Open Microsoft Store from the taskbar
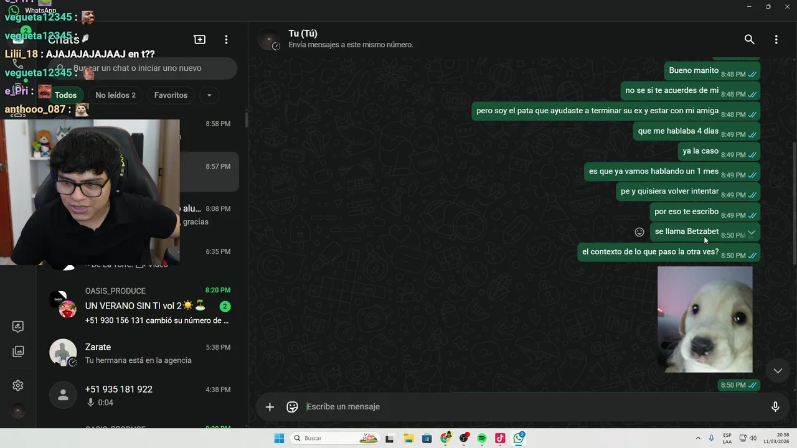This screenshot has width=797, height=448. coord(427,438)
